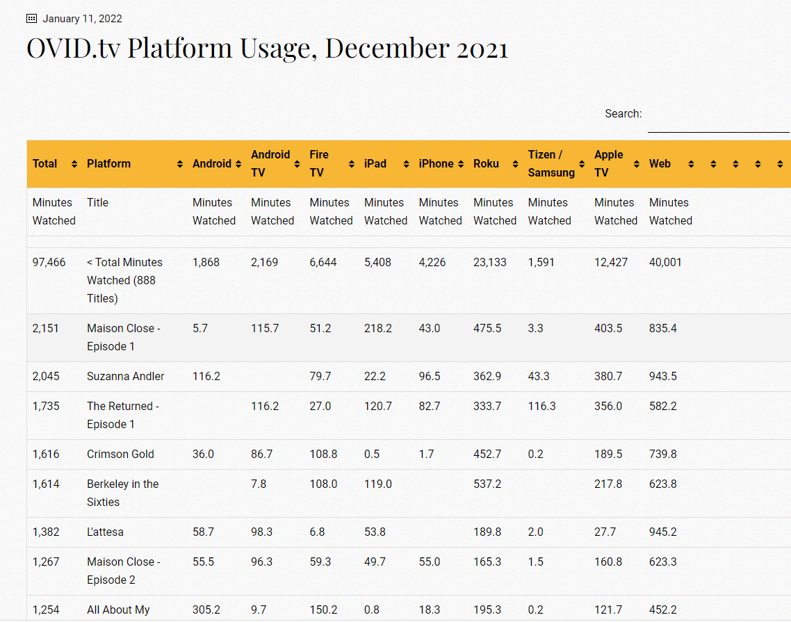791x622 pixels.
Task: Click the title Crimson Gold
Action: (120, 454)
